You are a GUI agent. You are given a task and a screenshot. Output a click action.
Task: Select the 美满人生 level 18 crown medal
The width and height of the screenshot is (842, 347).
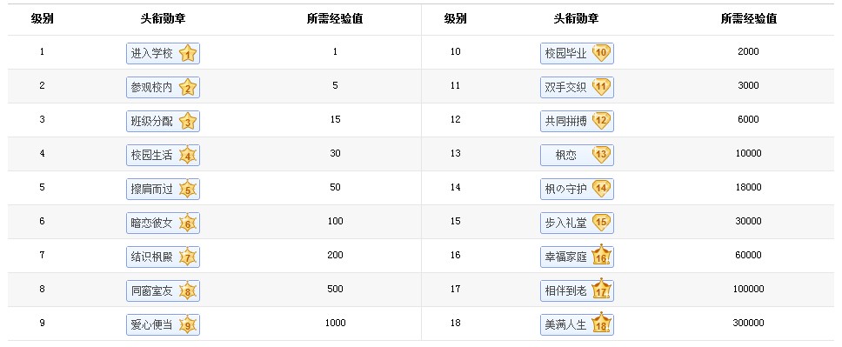(x=577, y=325)
